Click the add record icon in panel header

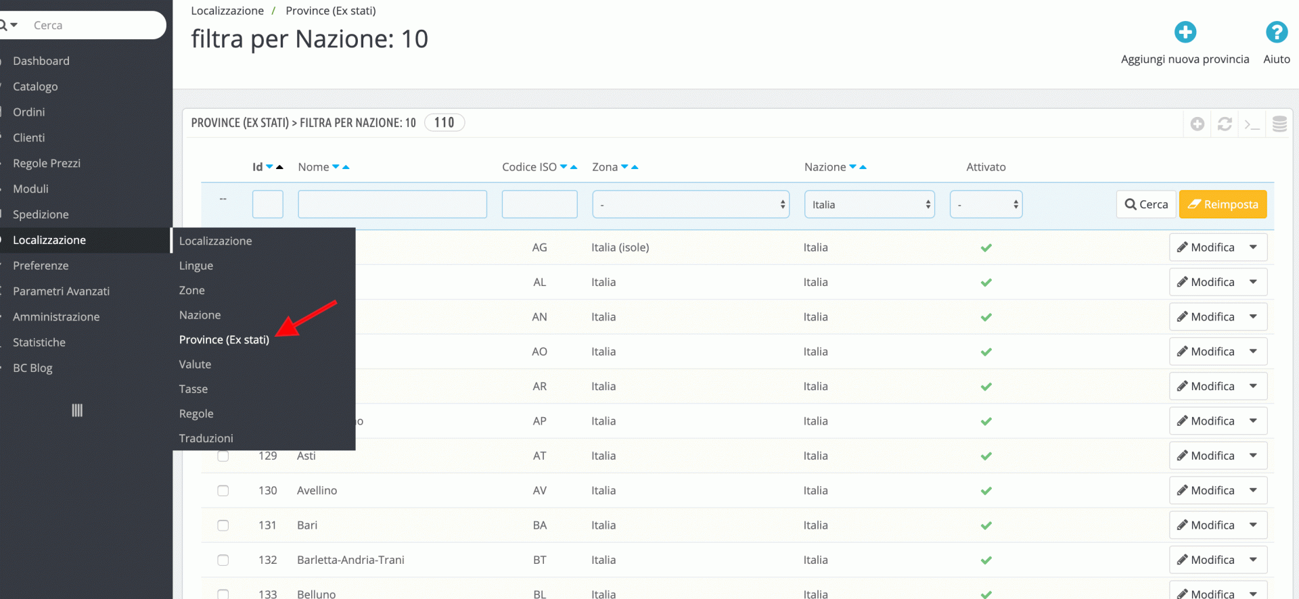coord(1197,124)
